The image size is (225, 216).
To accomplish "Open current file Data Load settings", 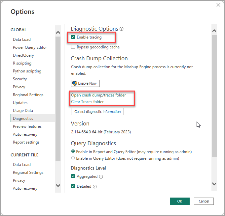I will pyautogui.click(x=22, y=165).
